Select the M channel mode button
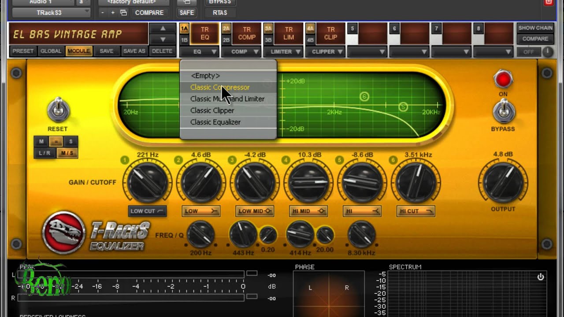This screenshot has height=317, width=564. (x=41, y=142)
